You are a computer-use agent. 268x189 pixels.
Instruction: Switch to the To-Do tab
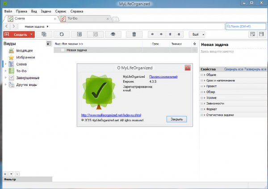pos(84,19)
